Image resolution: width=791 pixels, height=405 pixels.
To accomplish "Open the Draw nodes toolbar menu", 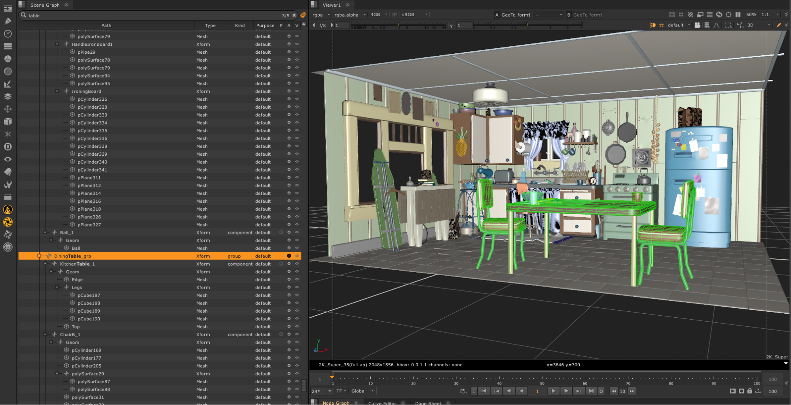I will 8,21.
